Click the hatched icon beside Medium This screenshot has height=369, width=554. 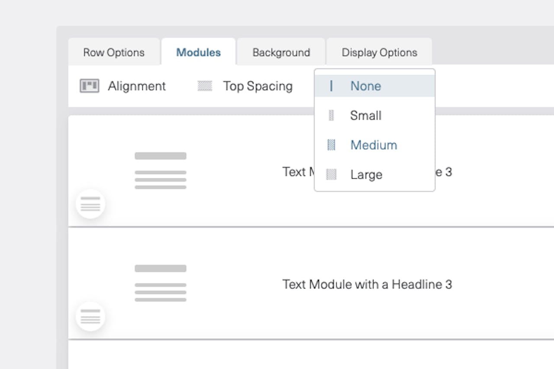(x=331, y=145)
